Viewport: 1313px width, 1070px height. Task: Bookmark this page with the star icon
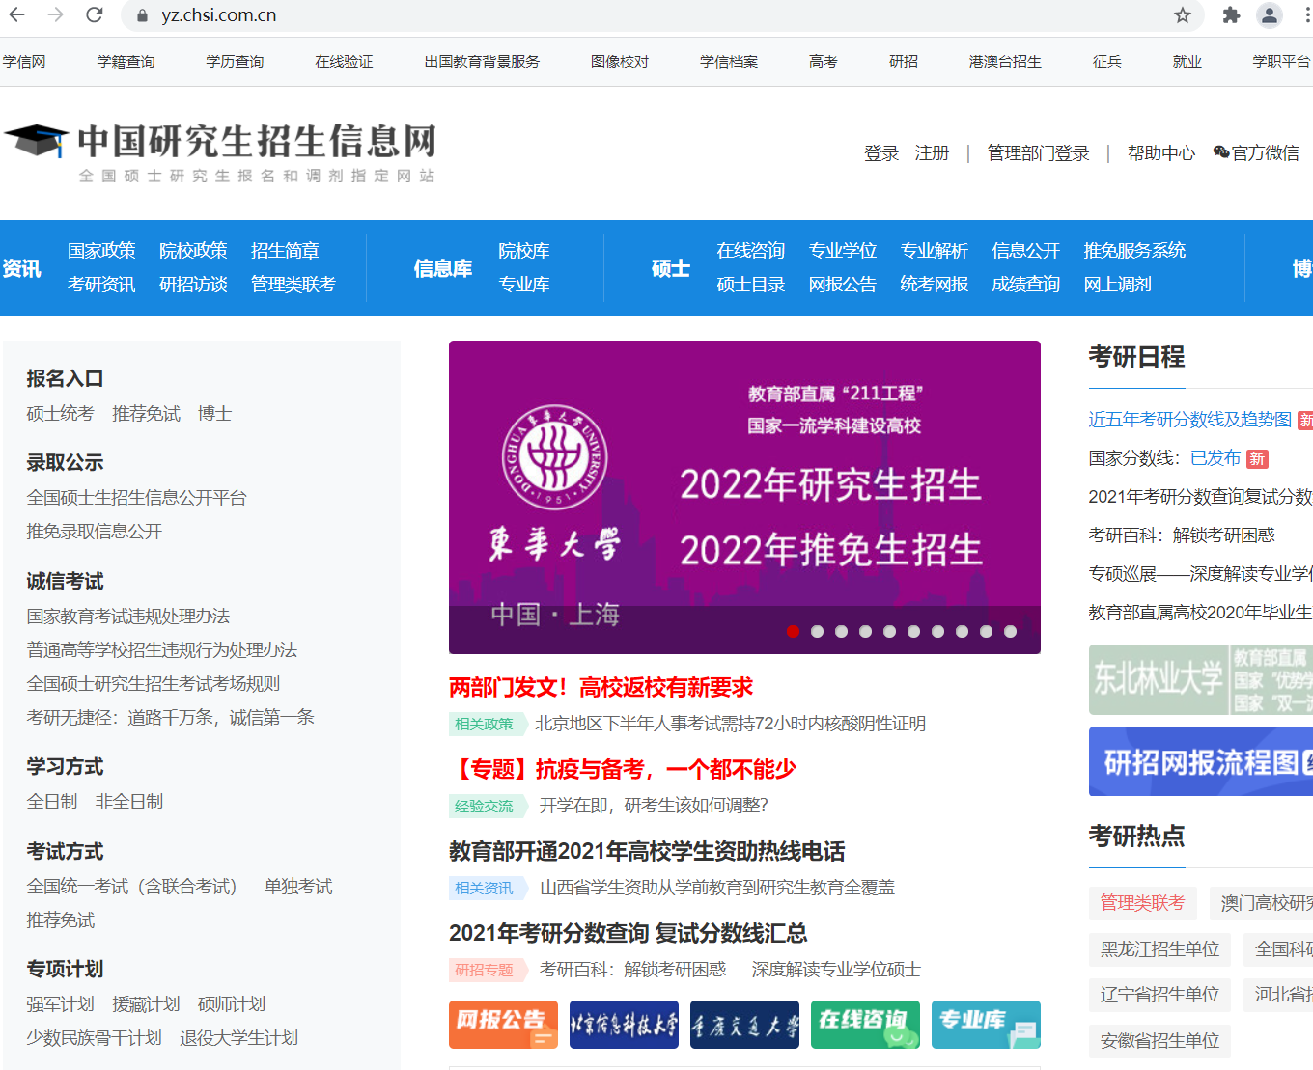1183,15
